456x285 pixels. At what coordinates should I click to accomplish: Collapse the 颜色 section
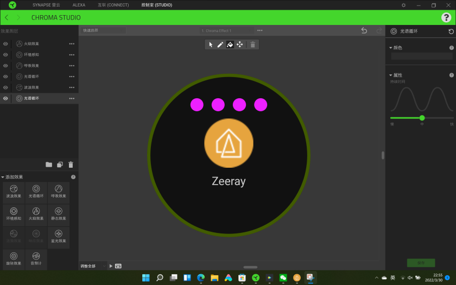390,48
